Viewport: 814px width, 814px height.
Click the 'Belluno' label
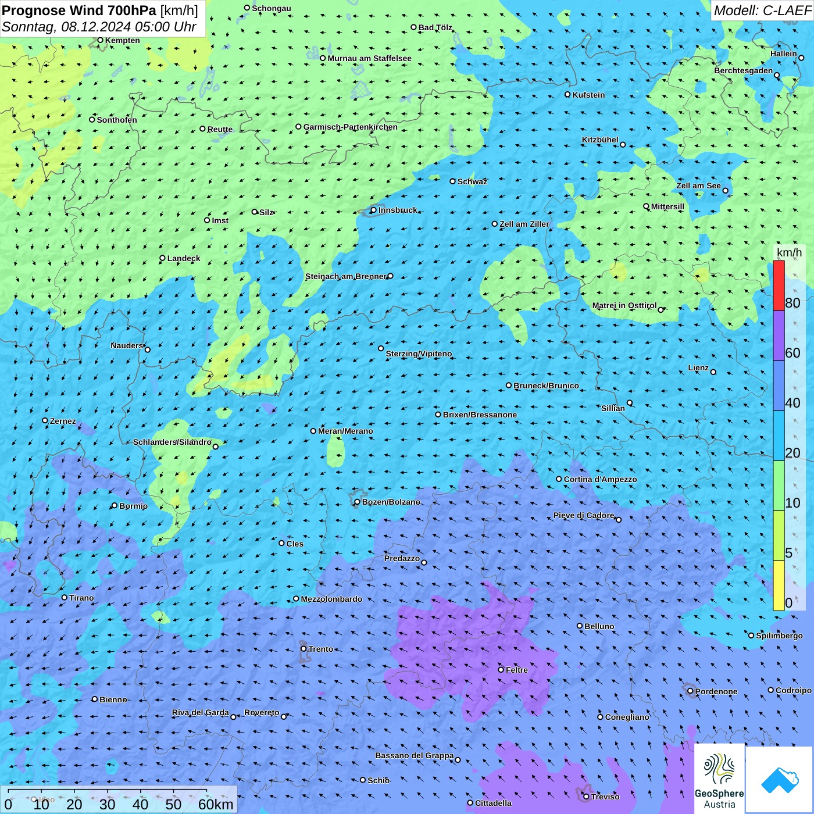click(599, 626)
